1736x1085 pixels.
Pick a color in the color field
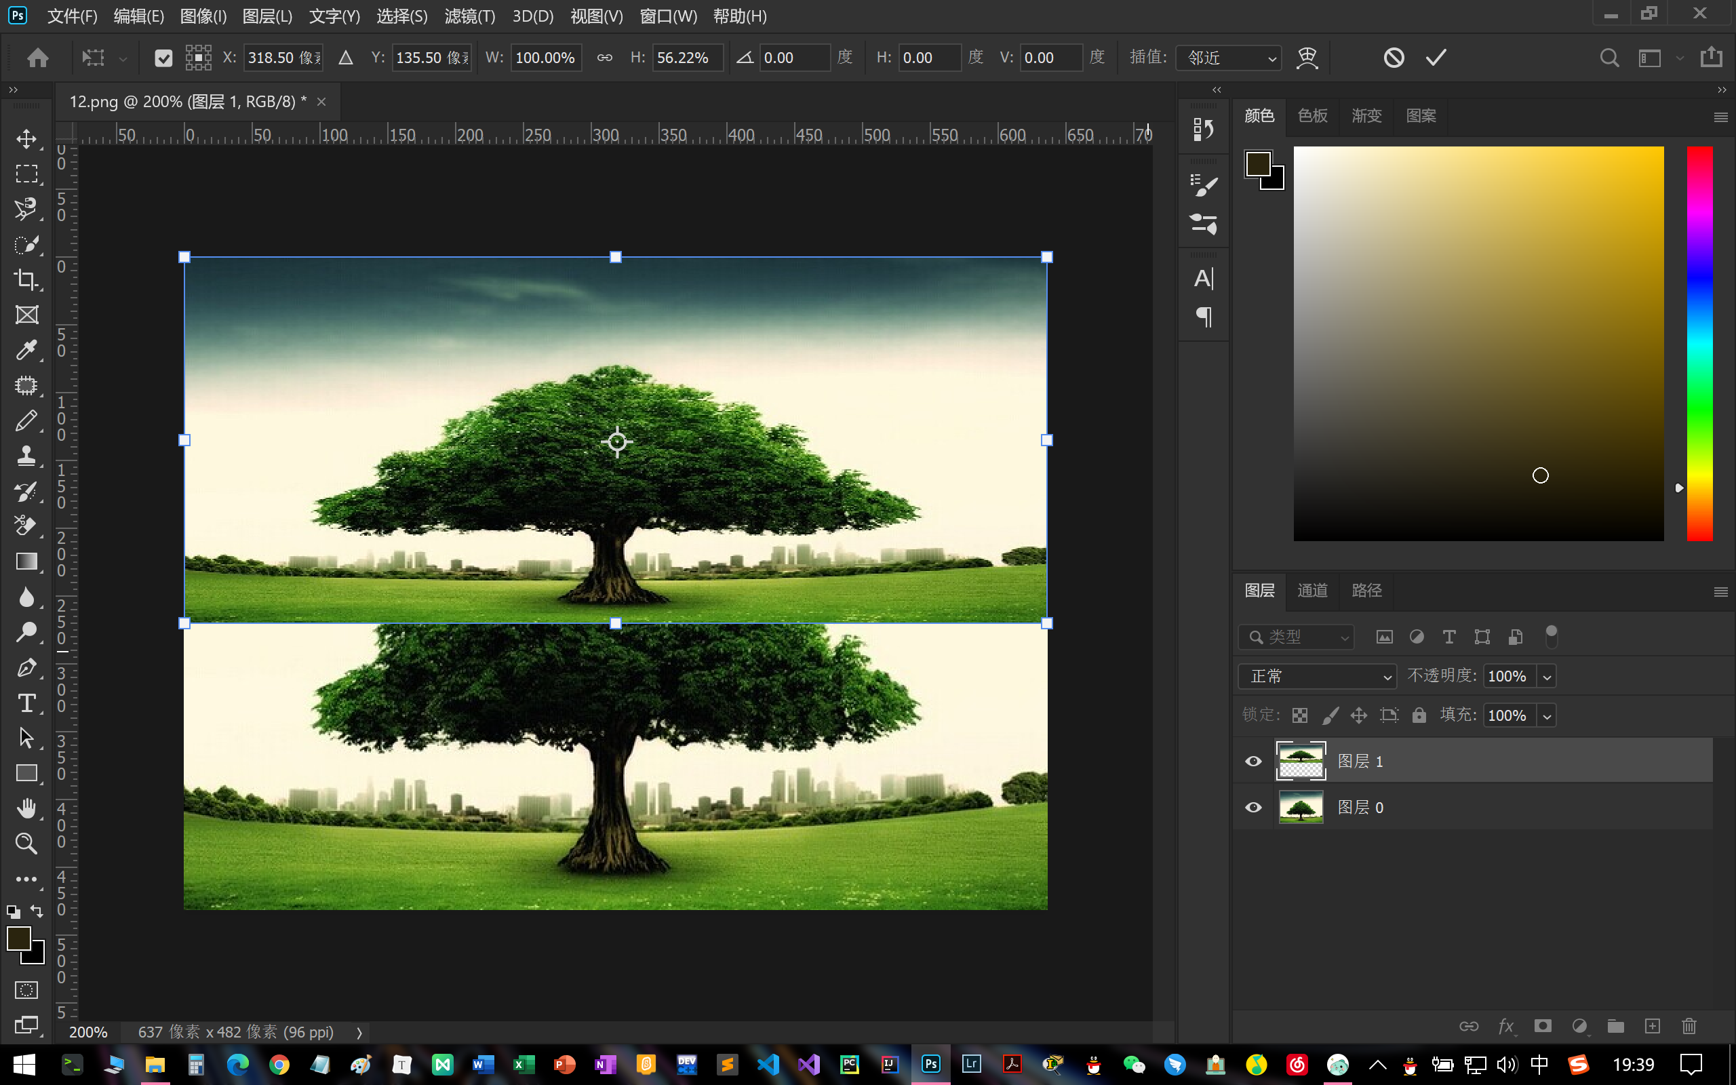point(1478,343)
